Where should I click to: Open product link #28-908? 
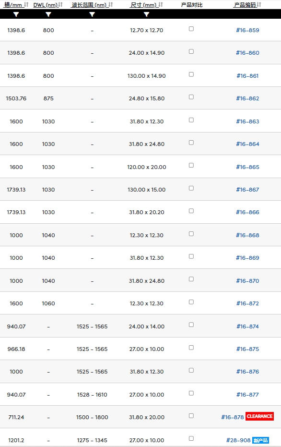click(238, 440)
